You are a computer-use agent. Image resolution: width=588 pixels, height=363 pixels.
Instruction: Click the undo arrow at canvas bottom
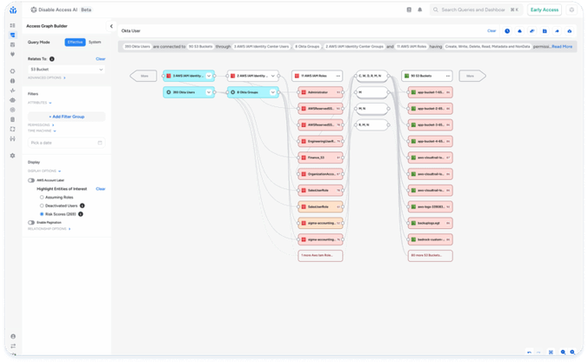[x=529, y=352]
